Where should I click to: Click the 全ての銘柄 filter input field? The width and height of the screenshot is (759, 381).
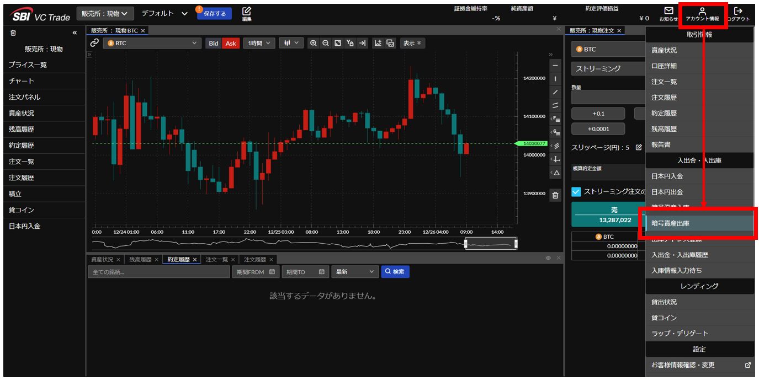[x=159, y=272]
